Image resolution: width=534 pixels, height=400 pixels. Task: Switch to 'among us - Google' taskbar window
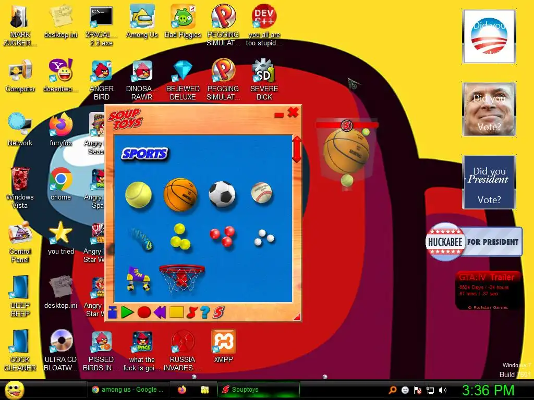pos(128,390)
